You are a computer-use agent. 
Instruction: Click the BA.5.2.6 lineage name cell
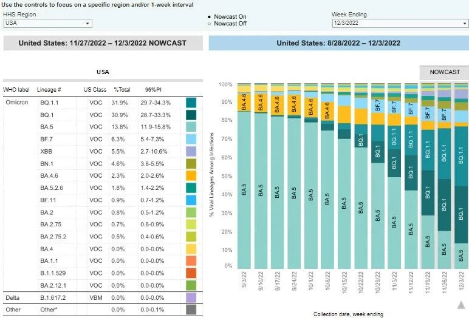[x=52, y=188]
